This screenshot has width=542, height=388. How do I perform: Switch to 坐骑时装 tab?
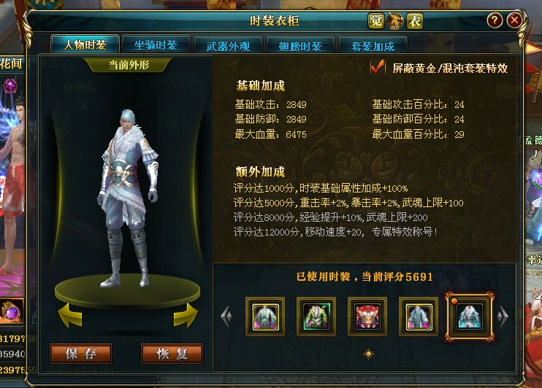[x=156, y=44]
